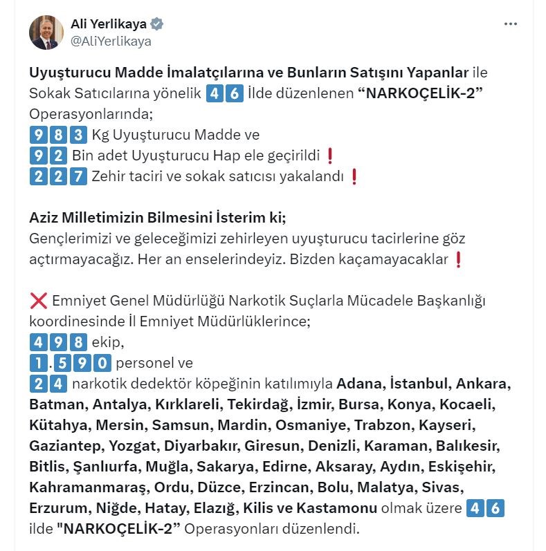Click the keycap 8 emoji before 'ekip'
Viewport: 546px width, 551px height.
pyautogui.click(x=78, y=342)
